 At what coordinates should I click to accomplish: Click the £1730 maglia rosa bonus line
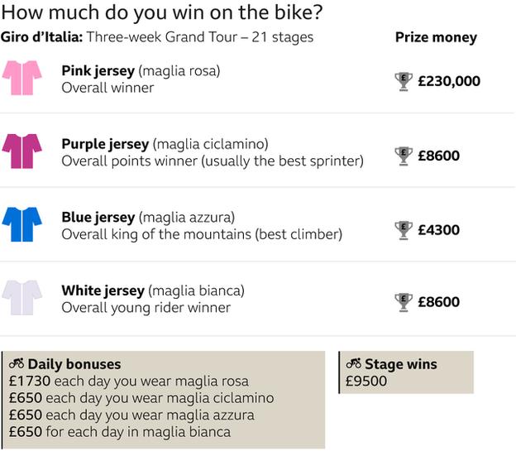129,382
